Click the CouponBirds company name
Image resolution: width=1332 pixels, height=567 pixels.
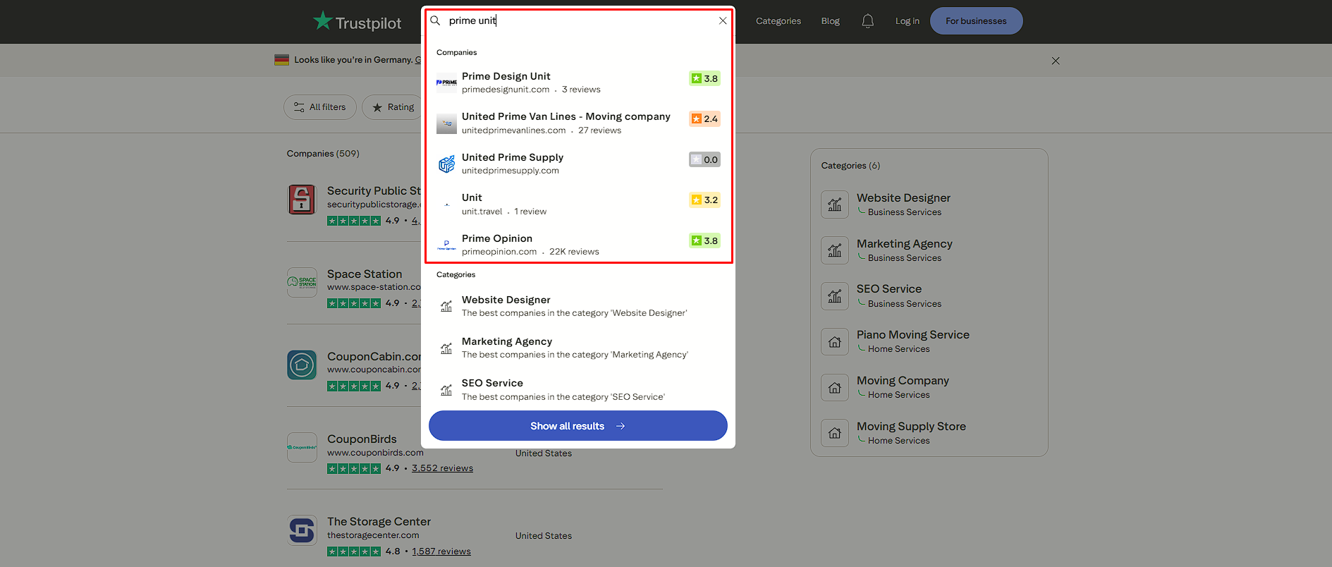[x=362, y=439]
